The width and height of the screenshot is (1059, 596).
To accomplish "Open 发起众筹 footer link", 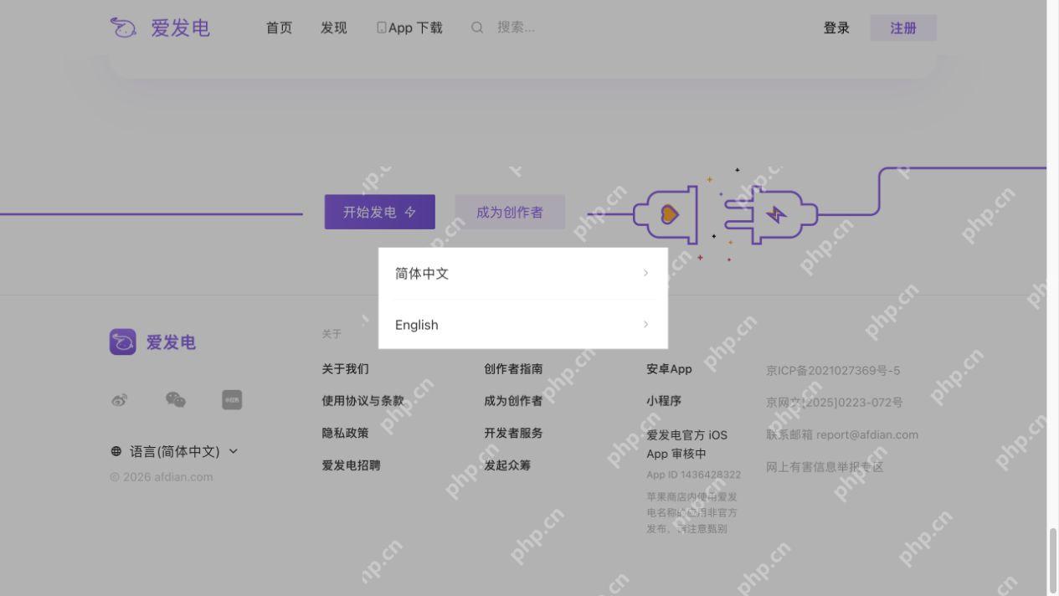I will (x=507, y=465).
